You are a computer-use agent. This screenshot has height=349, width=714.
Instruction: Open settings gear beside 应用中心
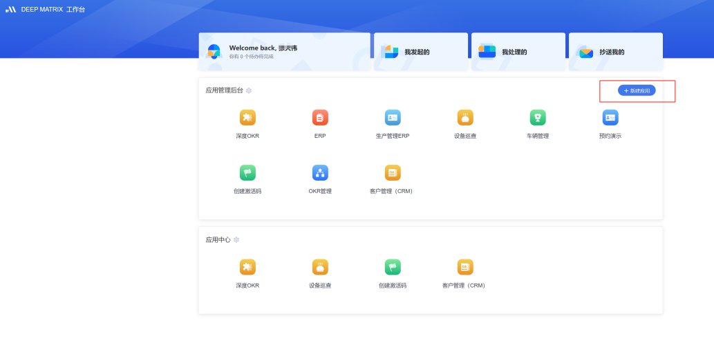coord(236,239)
